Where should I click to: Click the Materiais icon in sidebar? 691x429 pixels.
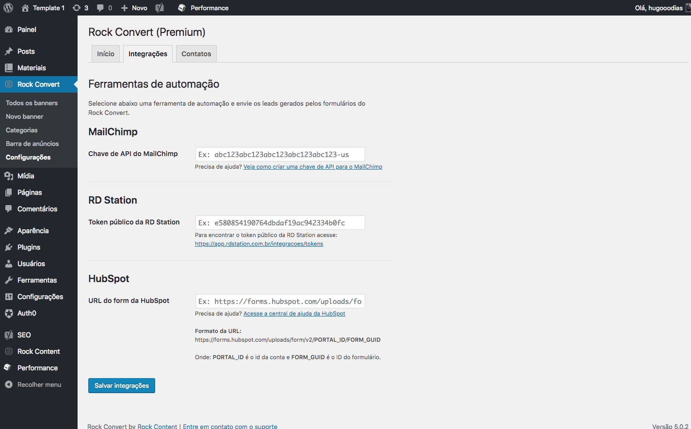(9, 68)
